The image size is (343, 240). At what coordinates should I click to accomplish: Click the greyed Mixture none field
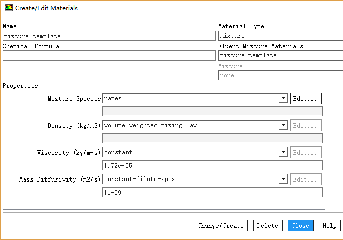tap(280, 75)
